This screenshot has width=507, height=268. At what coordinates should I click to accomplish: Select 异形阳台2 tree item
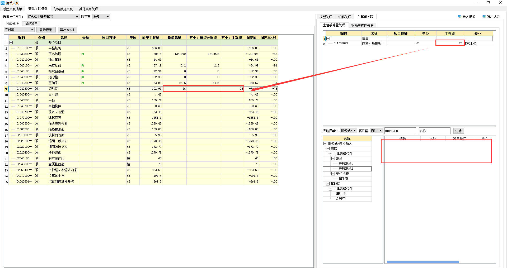tap(346, 169)
